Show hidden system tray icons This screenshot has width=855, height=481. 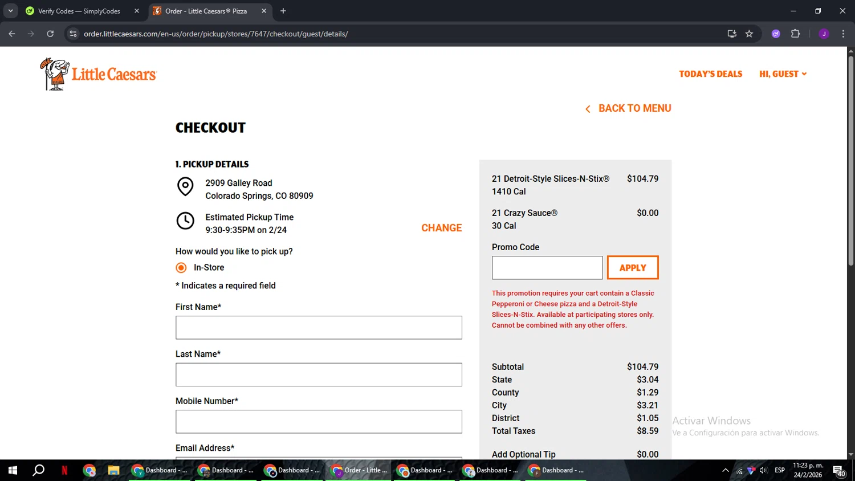tap(725, 470)
